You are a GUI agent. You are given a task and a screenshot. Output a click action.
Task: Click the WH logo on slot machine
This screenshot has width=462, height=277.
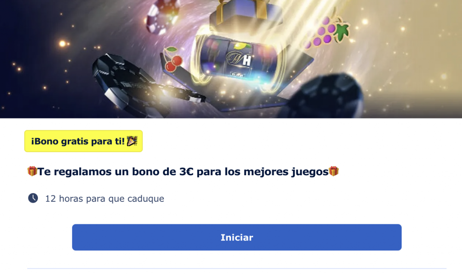[x=239, y=59]
